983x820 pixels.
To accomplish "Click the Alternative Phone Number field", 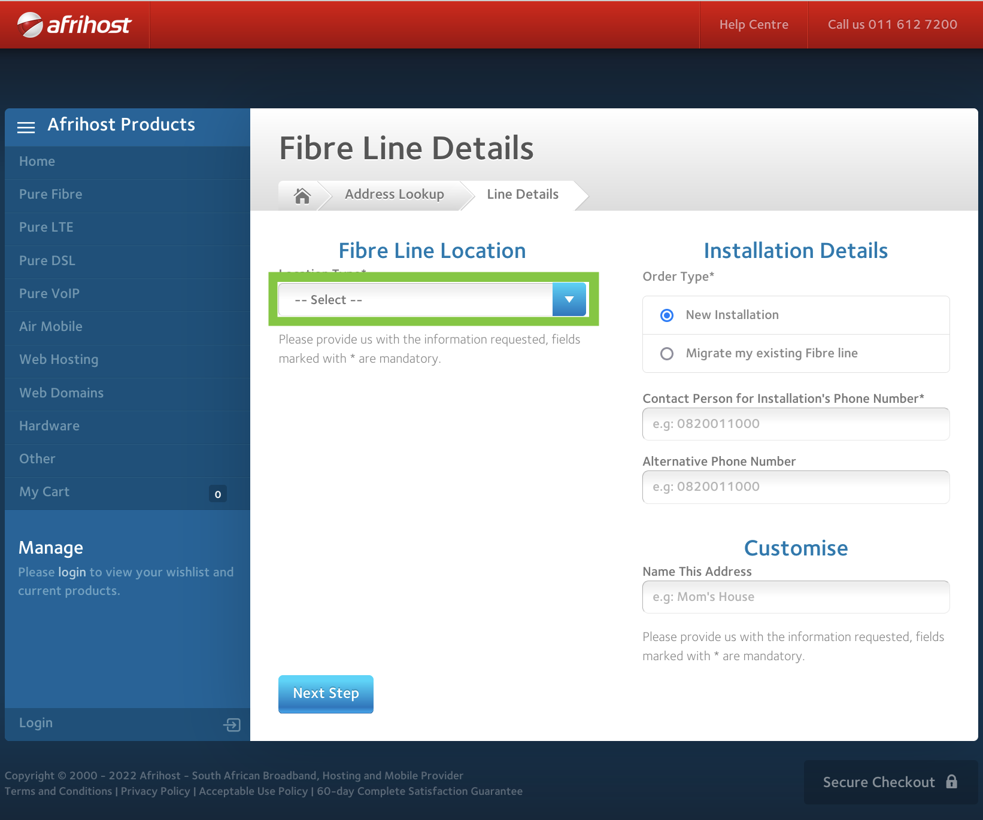I will 796,487.
